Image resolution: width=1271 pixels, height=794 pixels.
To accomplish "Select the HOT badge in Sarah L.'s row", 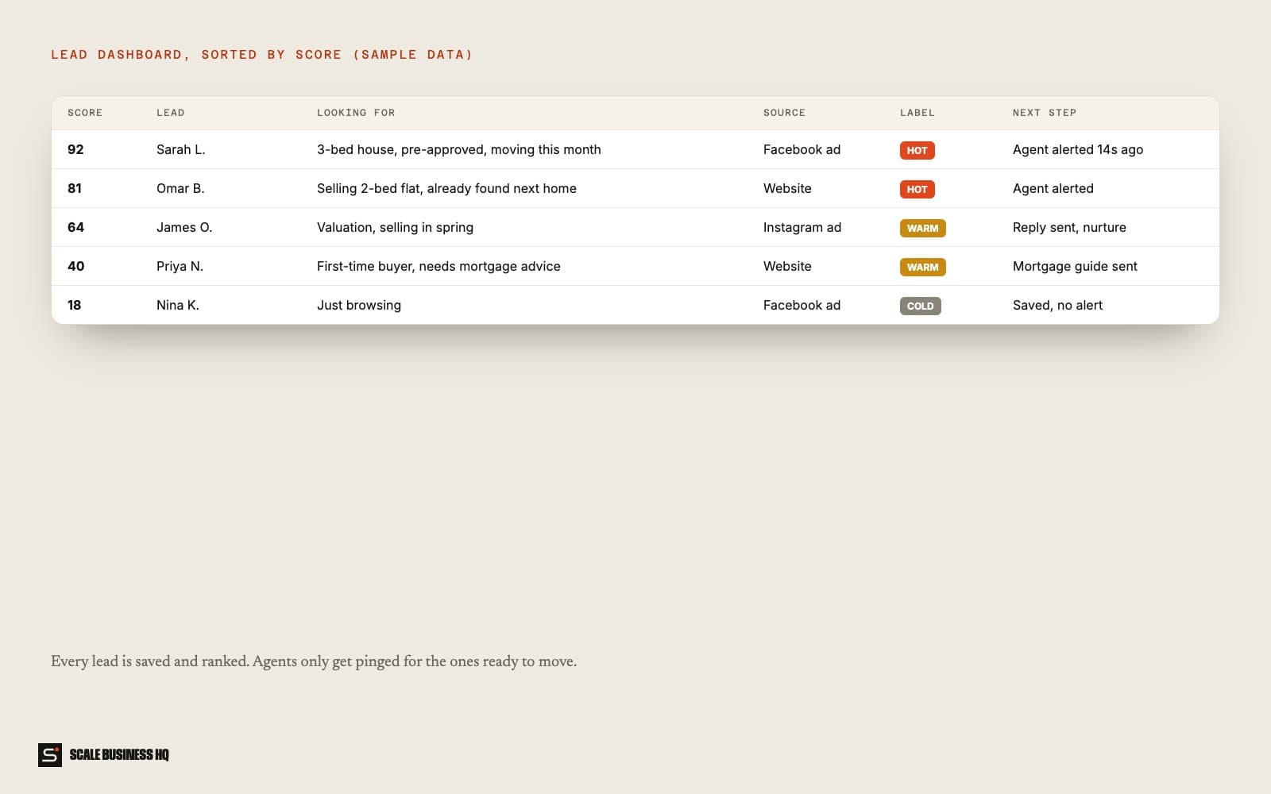I will [x=918, y=150].
